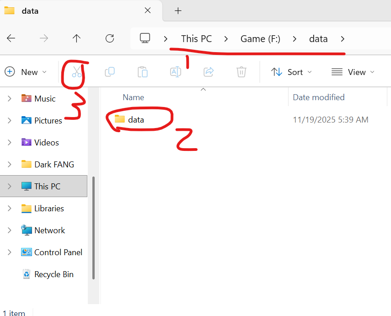Go forward with the right arrow
Screen dimensions: 391x316
(44, 38)
